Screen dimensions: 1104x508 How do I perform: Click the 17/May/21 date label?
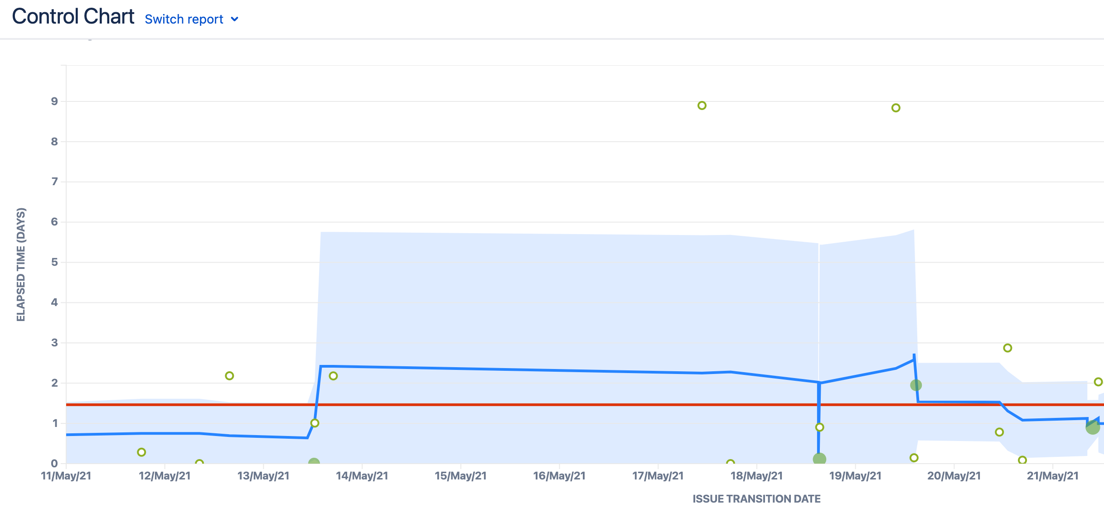[658, 476]
